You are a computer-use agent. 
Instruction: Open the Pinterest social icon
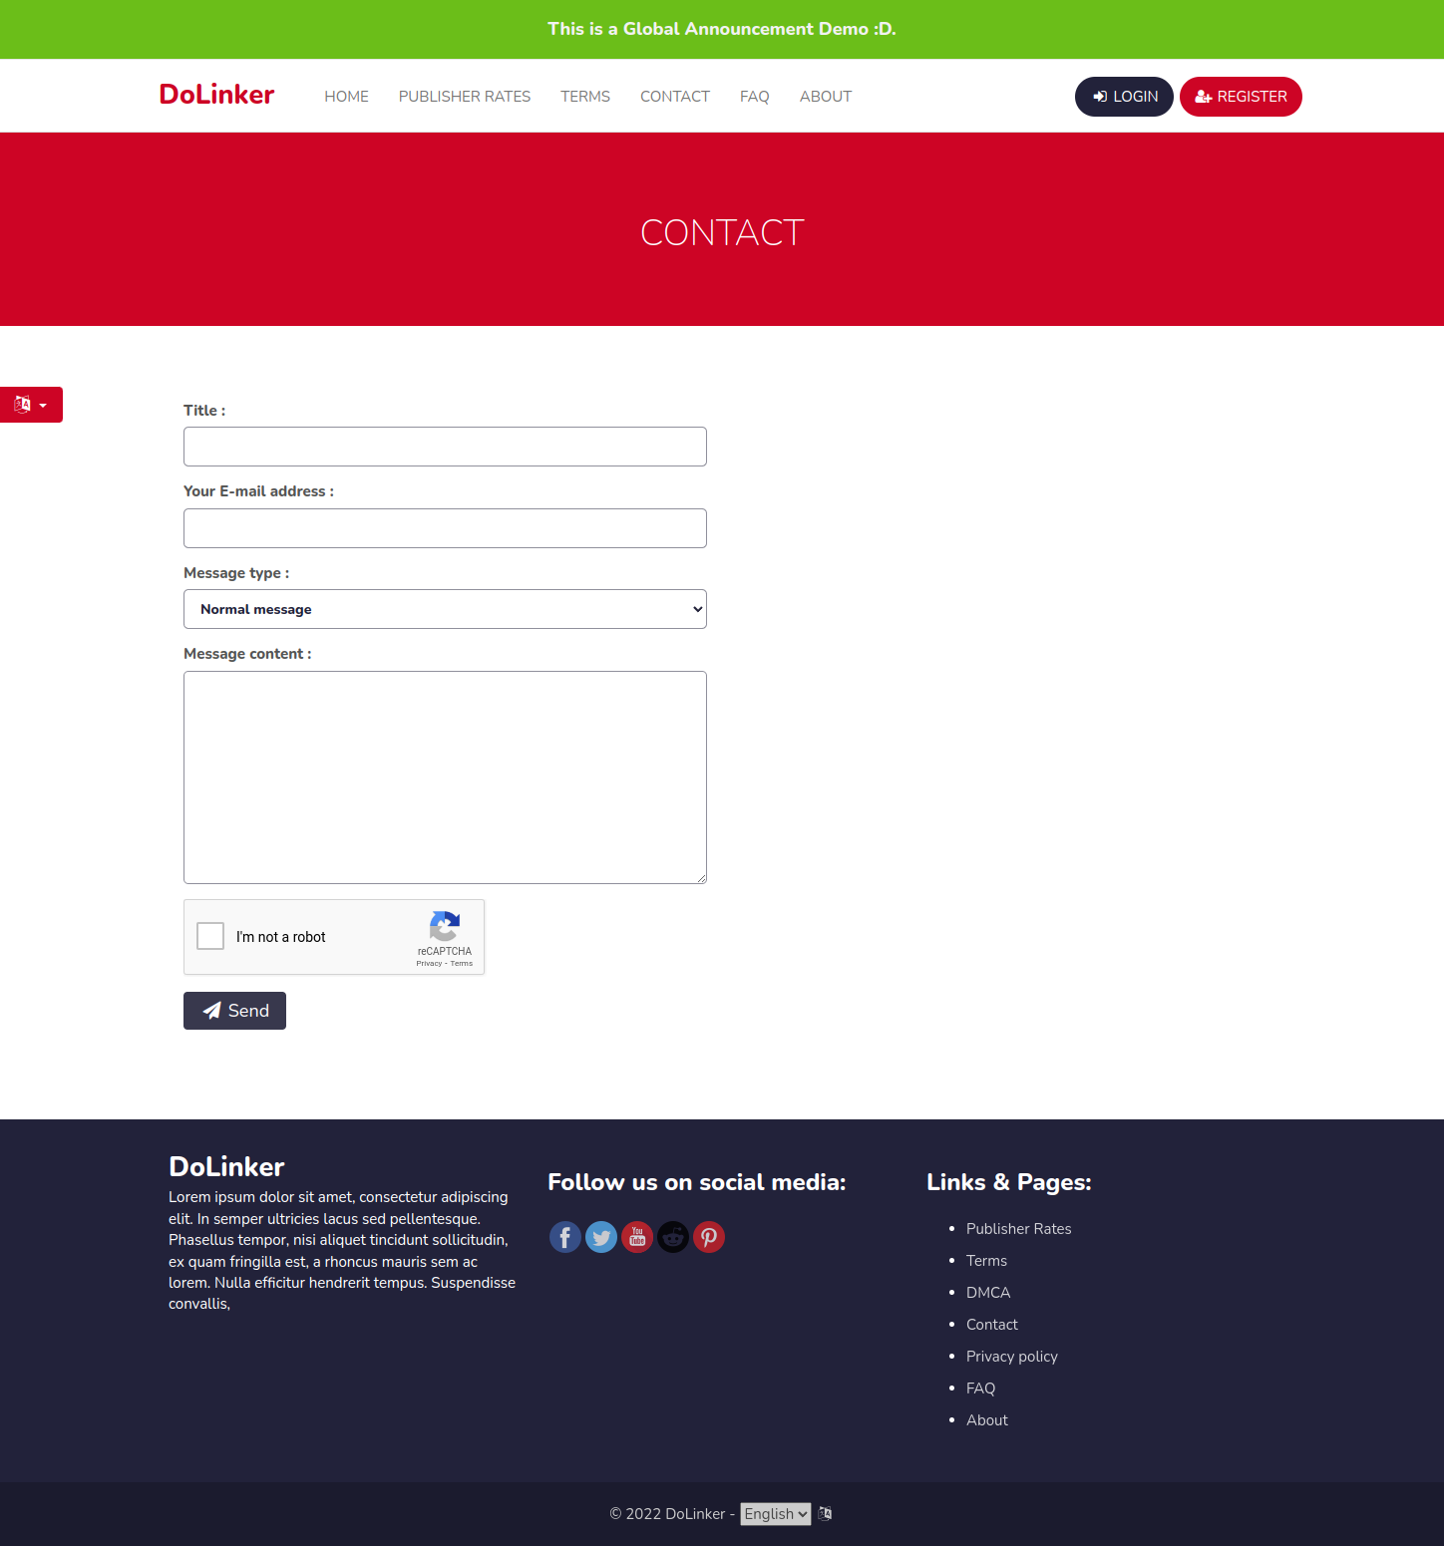click(708, 1236)
